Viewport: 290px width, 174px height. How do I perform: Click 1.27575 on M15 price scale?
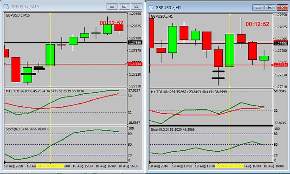135,50
